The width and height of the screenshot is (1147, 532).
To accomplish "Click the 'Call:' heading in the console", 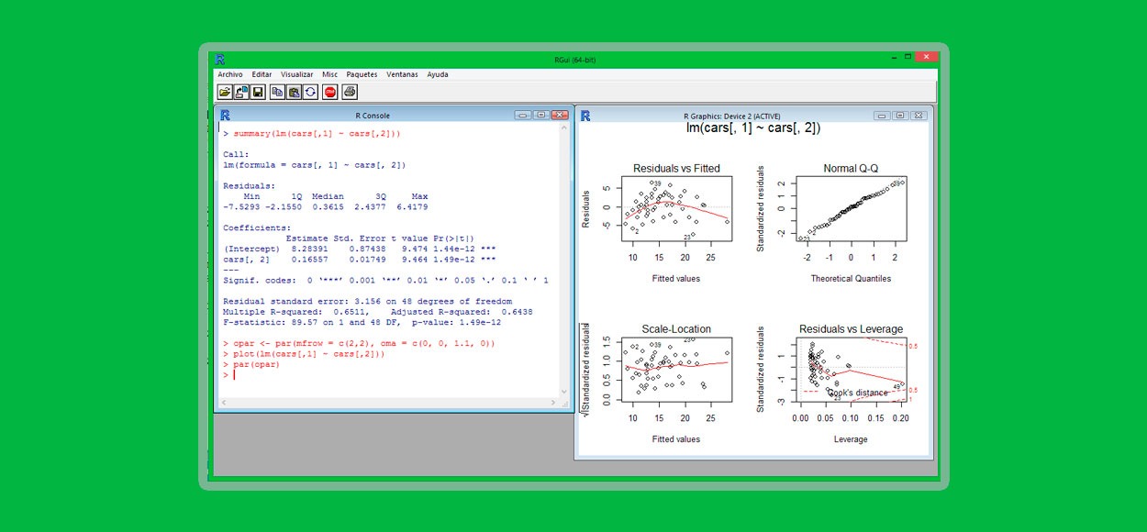I will pyautogui.click(x=236, y=154).
